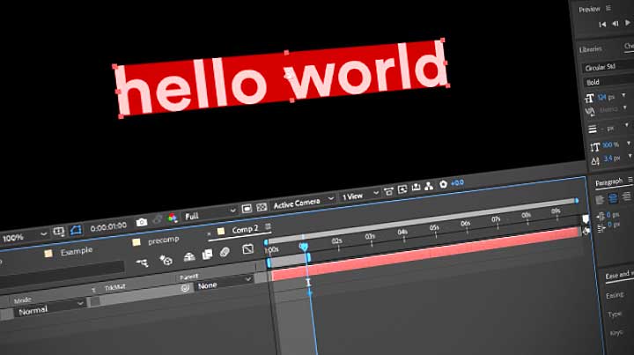Click the vertical scale icon

coord(594,147)
